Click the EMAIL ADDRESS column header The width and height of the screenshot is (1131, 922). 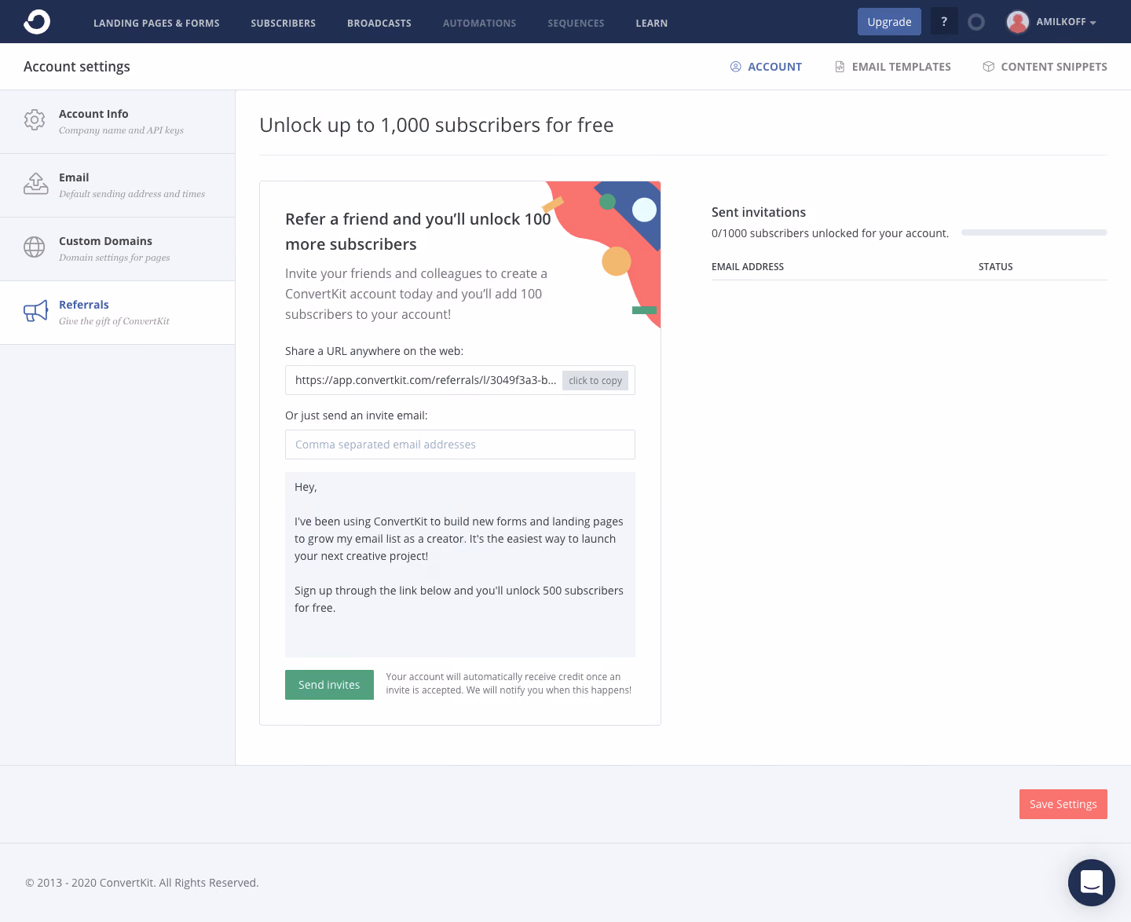[748, 267]
